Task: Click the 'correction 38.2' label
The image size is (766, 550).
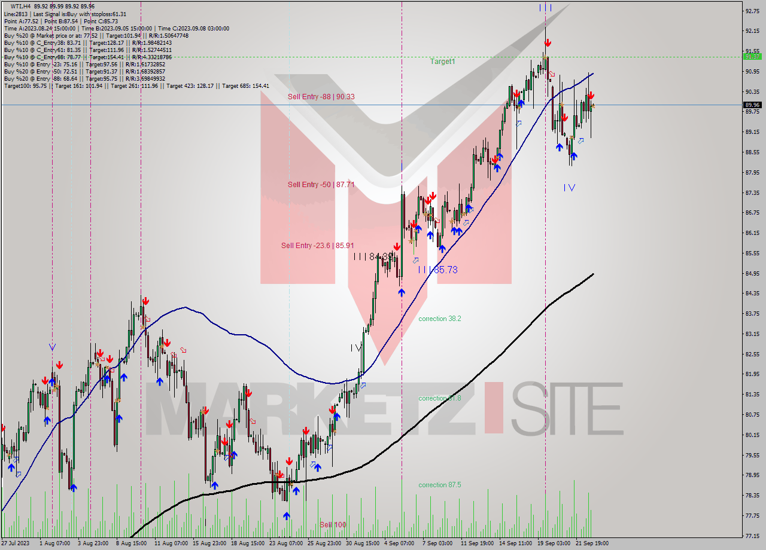Action: 440,319
